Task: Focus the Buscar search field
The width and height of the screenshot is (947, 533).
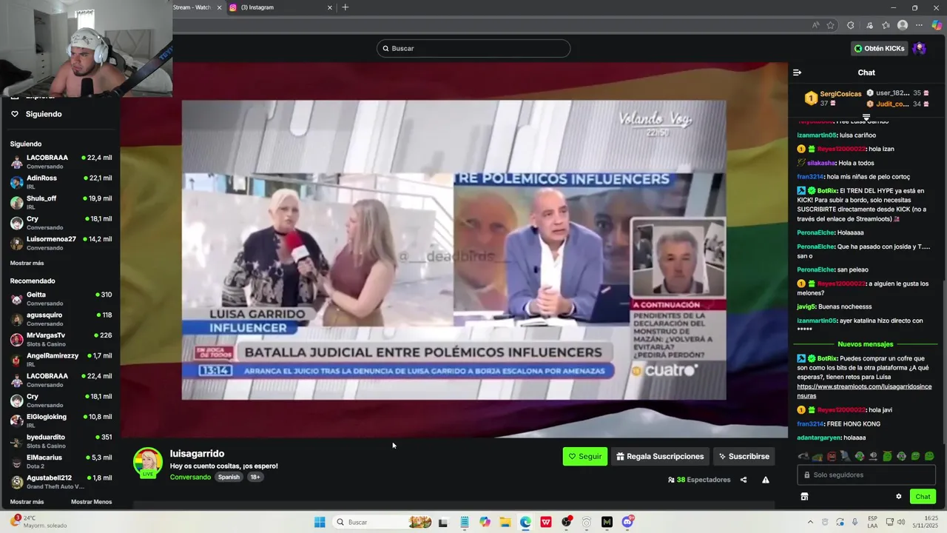Action: click(473, 48)
